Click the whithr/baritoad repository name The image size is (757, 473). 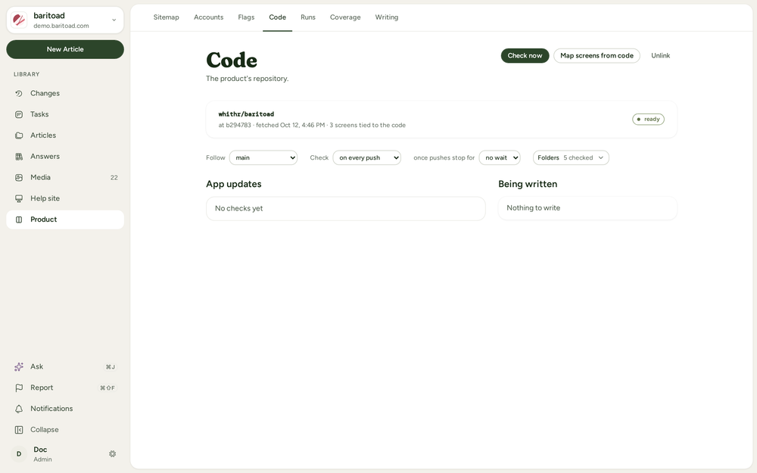pos(246,114)
